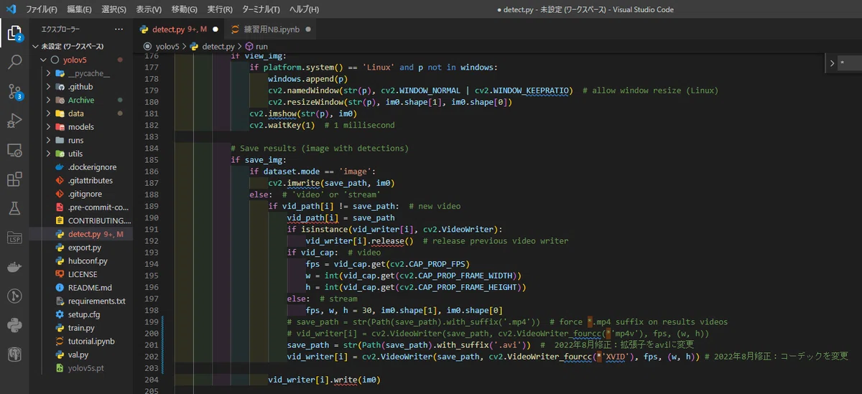Switch to the detect.py editor tab
Image resolution: width=862 pixels, height=394 pixels.
179,29
